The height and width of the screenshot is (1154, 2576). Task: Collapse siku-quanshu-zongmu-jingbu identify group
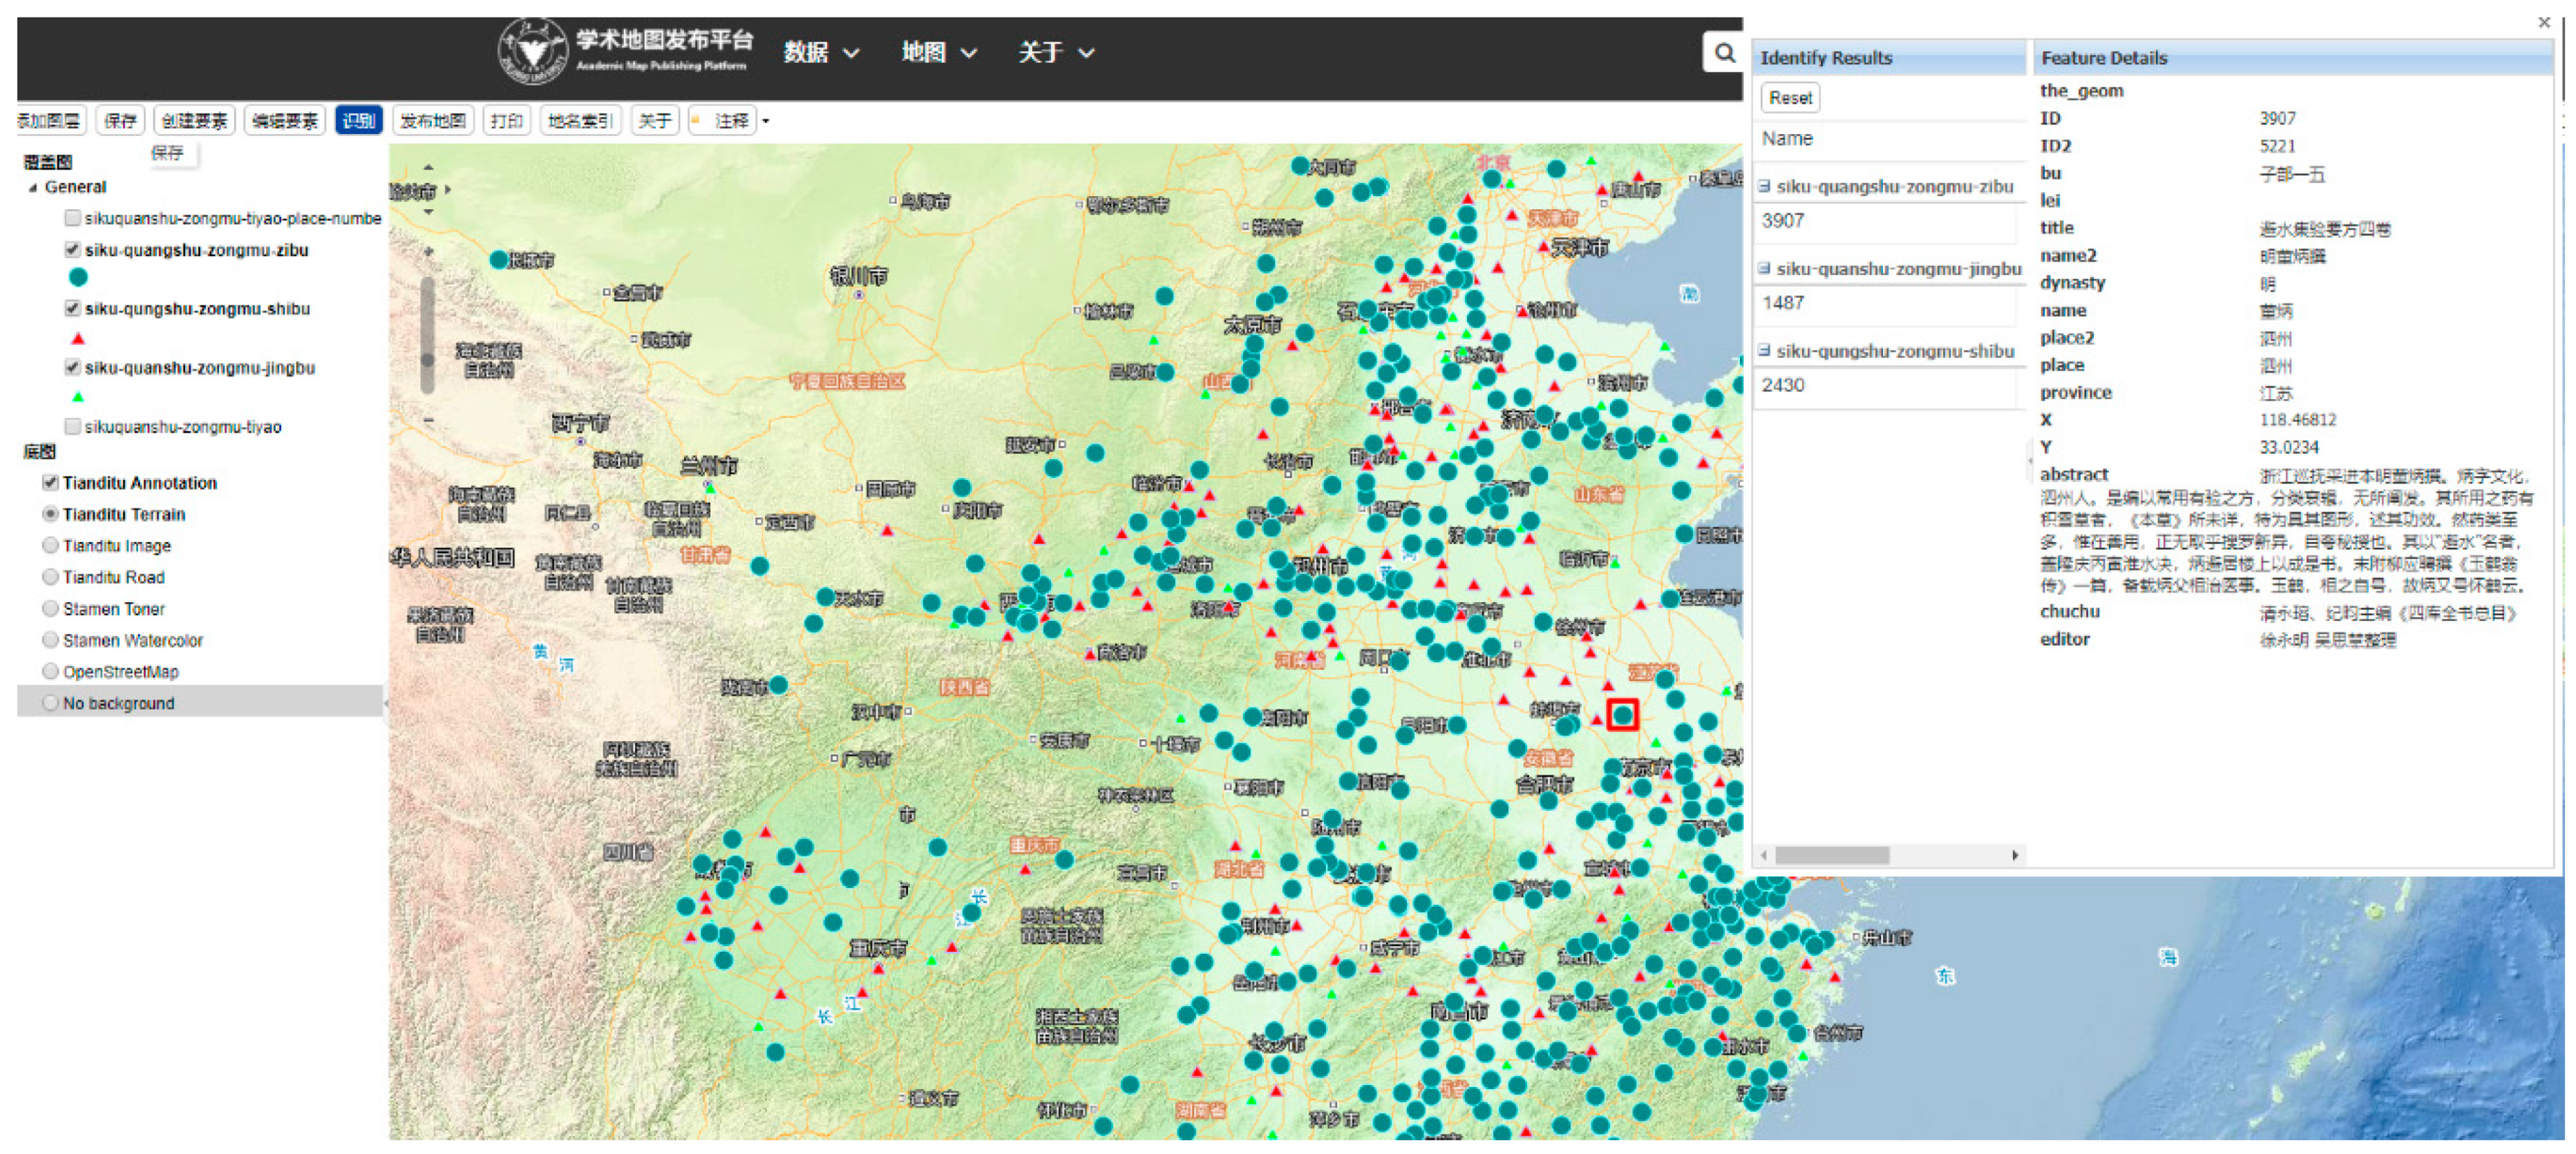(x=1765, y=268)
